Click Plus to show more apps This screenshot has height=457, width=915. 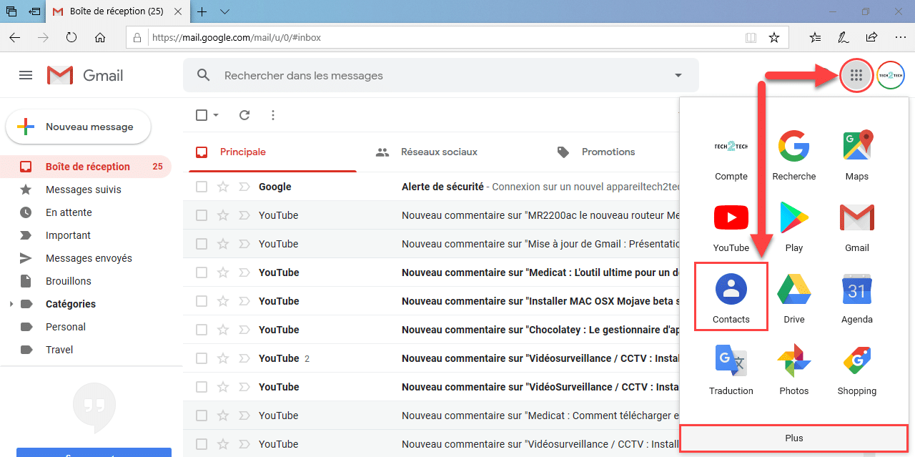tap(794, 438)
